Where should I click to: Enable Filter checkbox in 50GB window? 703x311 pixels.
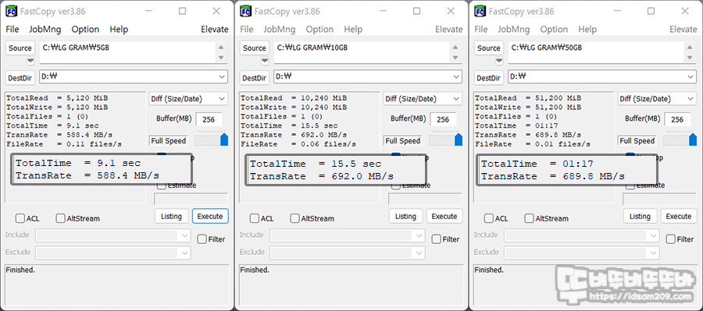671,239
